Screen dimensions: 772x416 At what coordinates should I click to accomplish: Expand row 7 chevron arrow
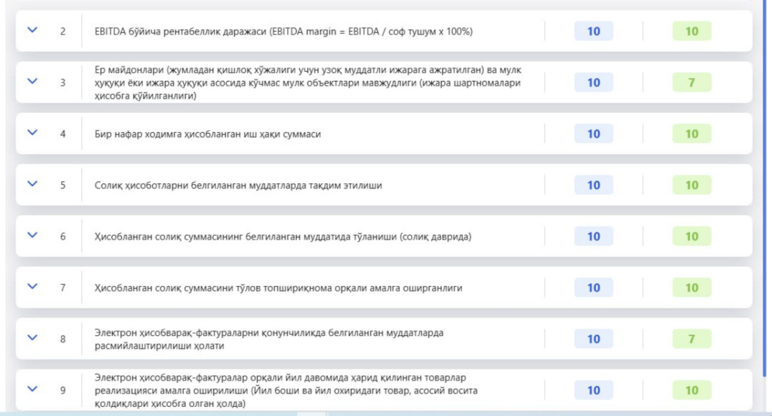point(32,287)
